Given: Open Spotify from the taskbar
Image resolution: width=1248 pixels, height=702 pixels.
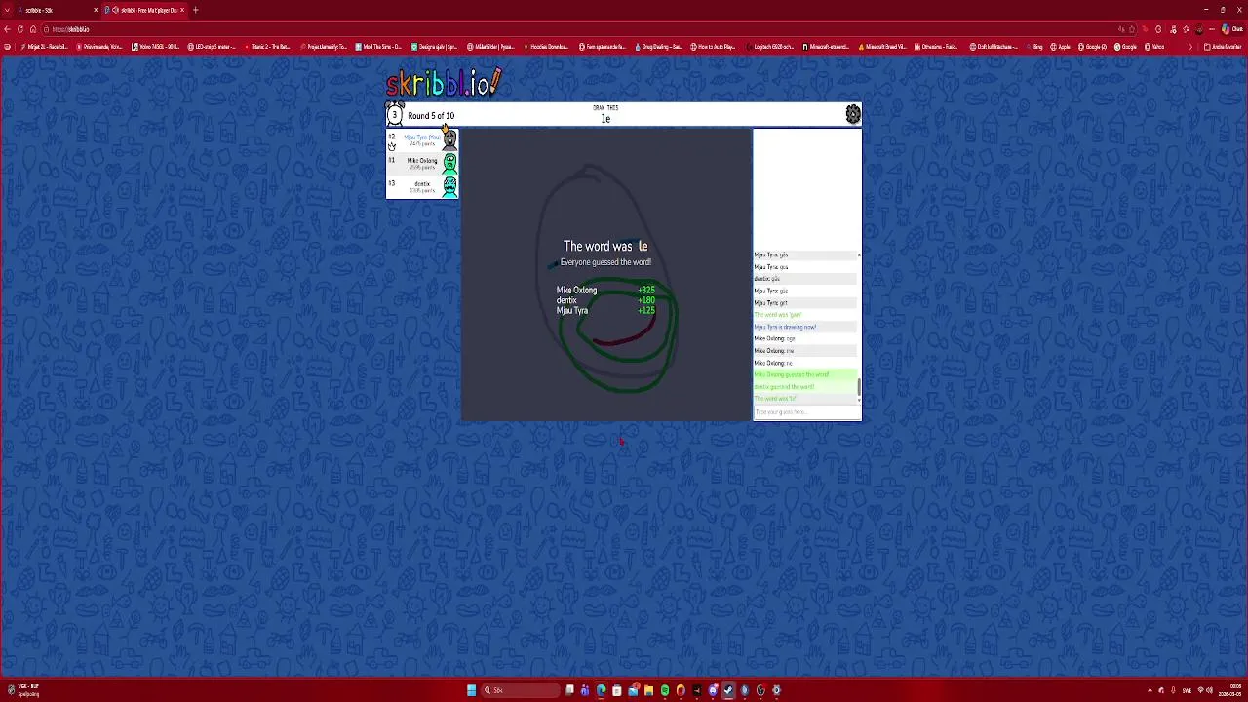Looking at the screenshot, I should 665,690.
